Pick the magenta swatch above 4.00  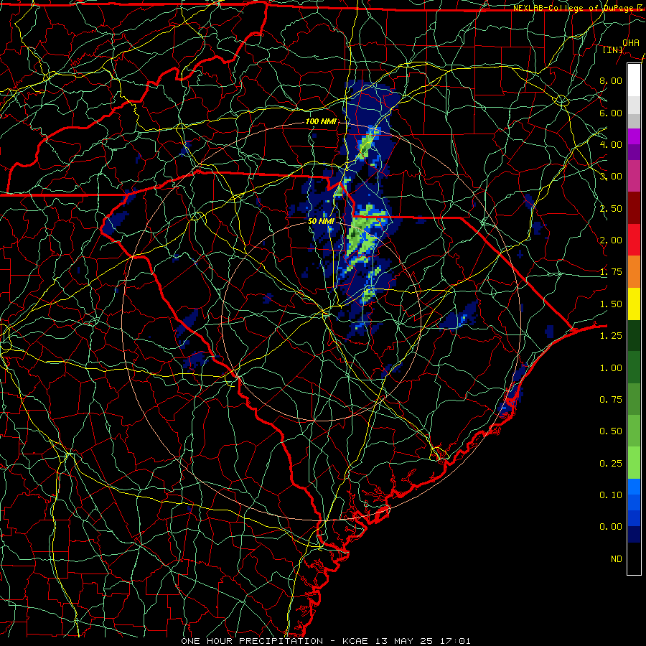634,136
